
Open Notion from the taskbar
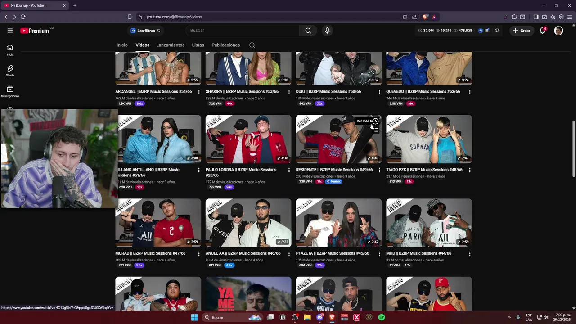283,317
